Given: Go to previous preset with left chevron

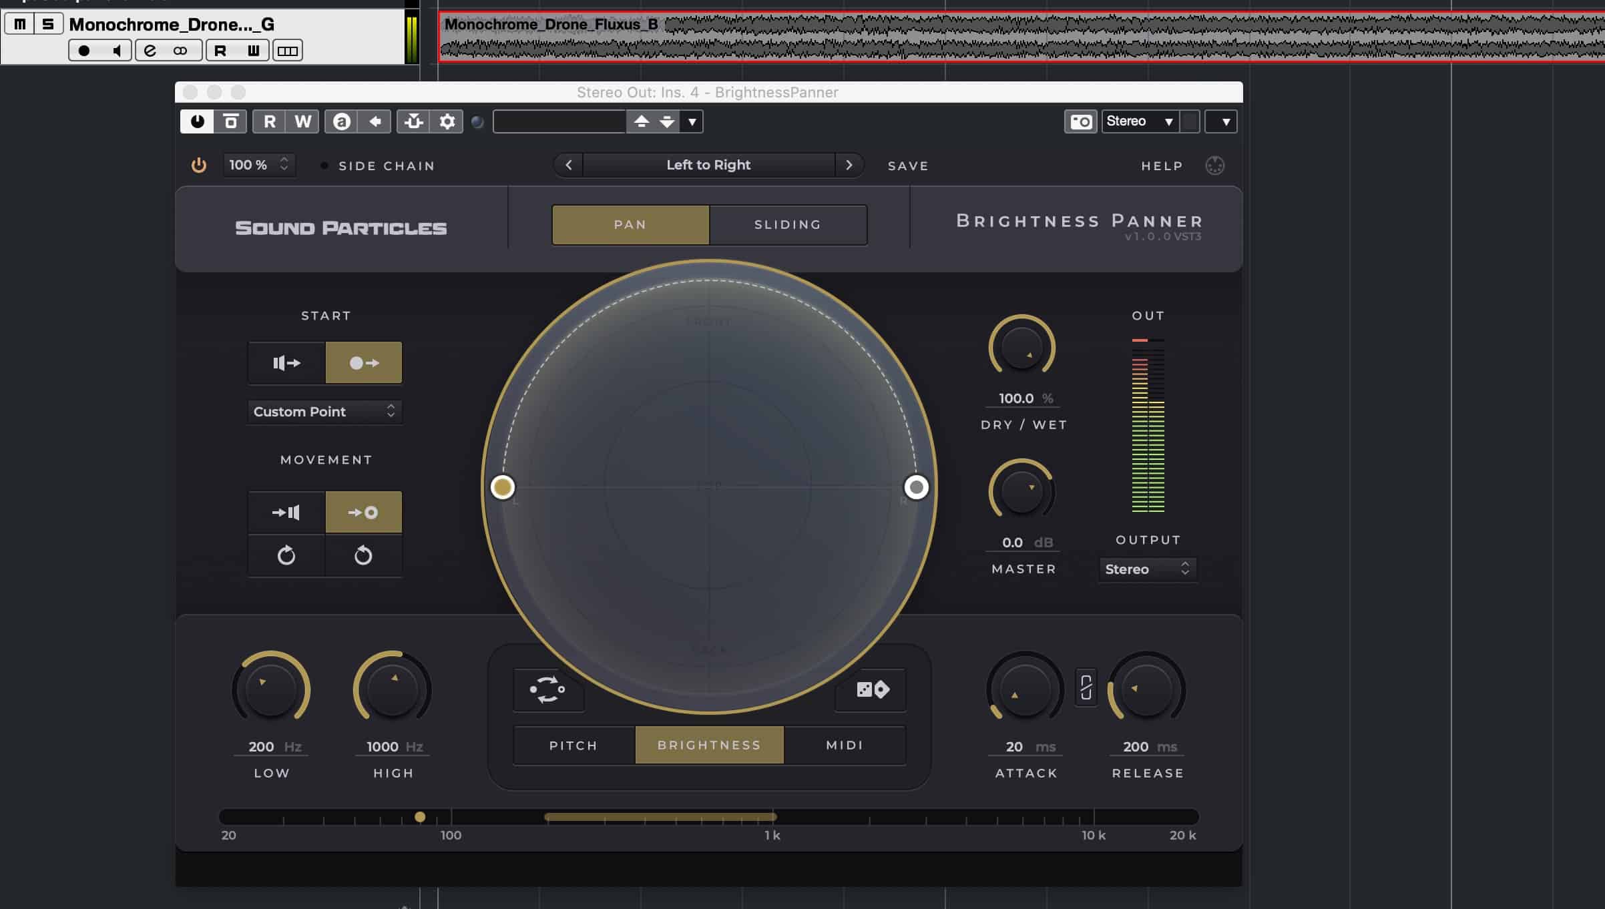Looking at the screenshot, I should coord(568,165).
